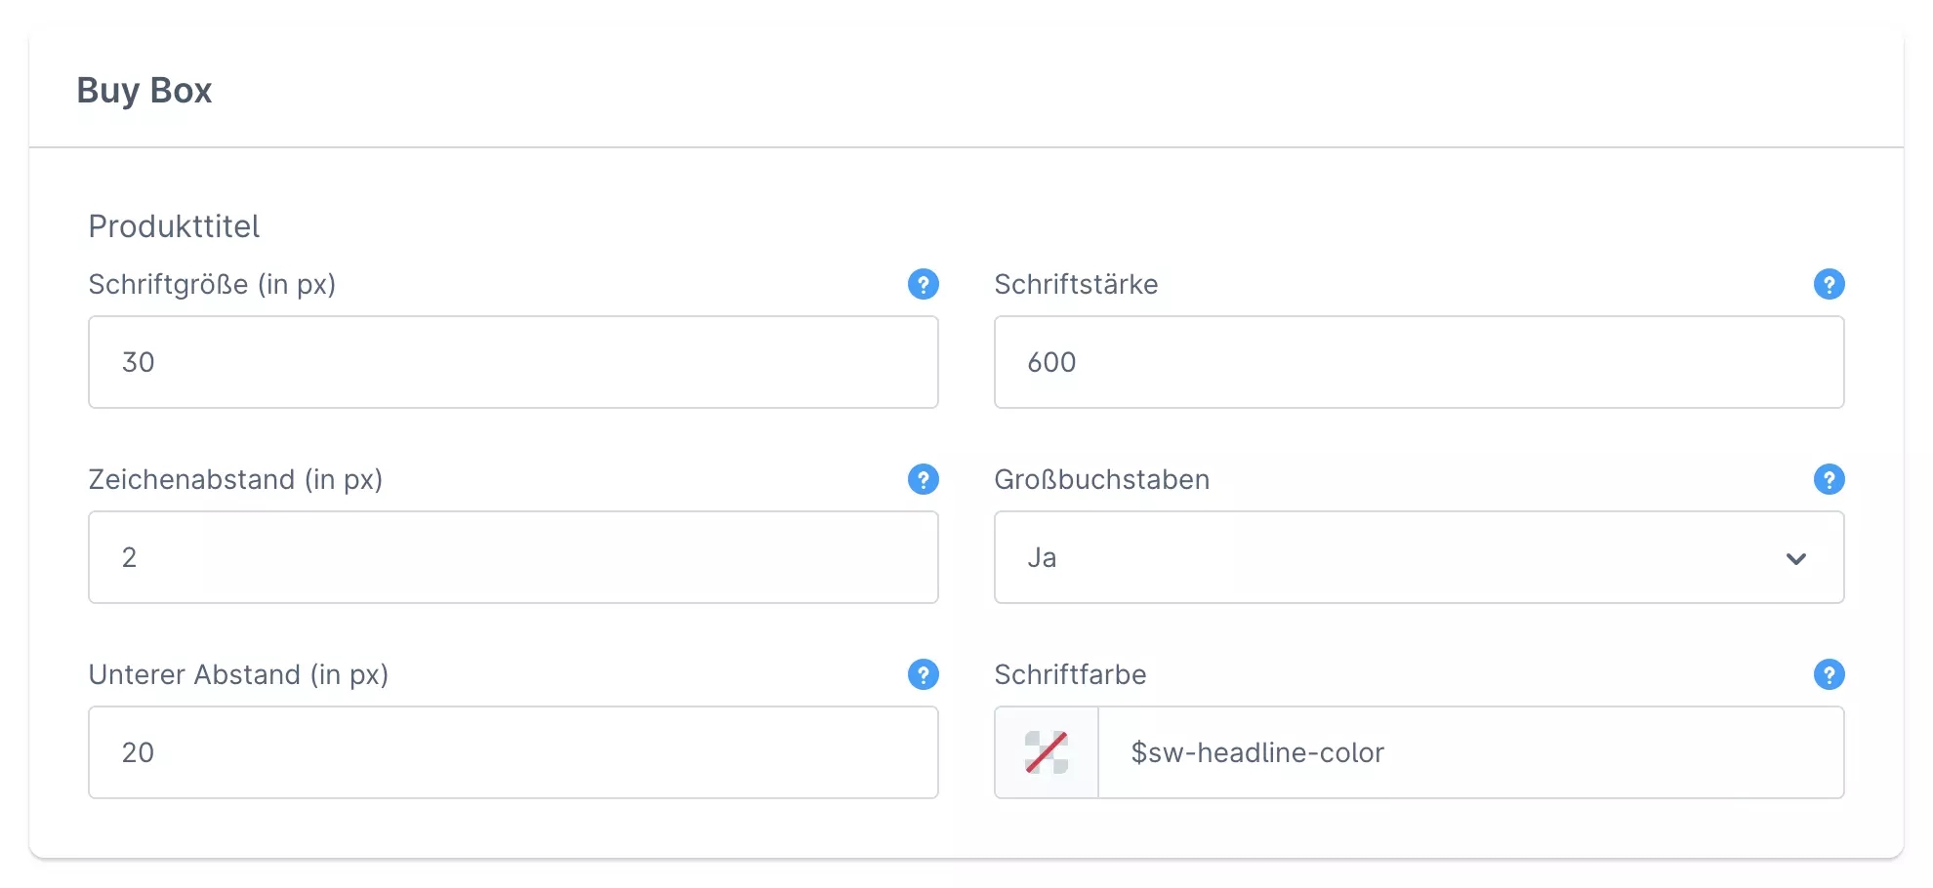Viewport: 1933px width, 888px height.
Task: Select the Zeichenabstand input with value 2
Action: coord(513,557)
